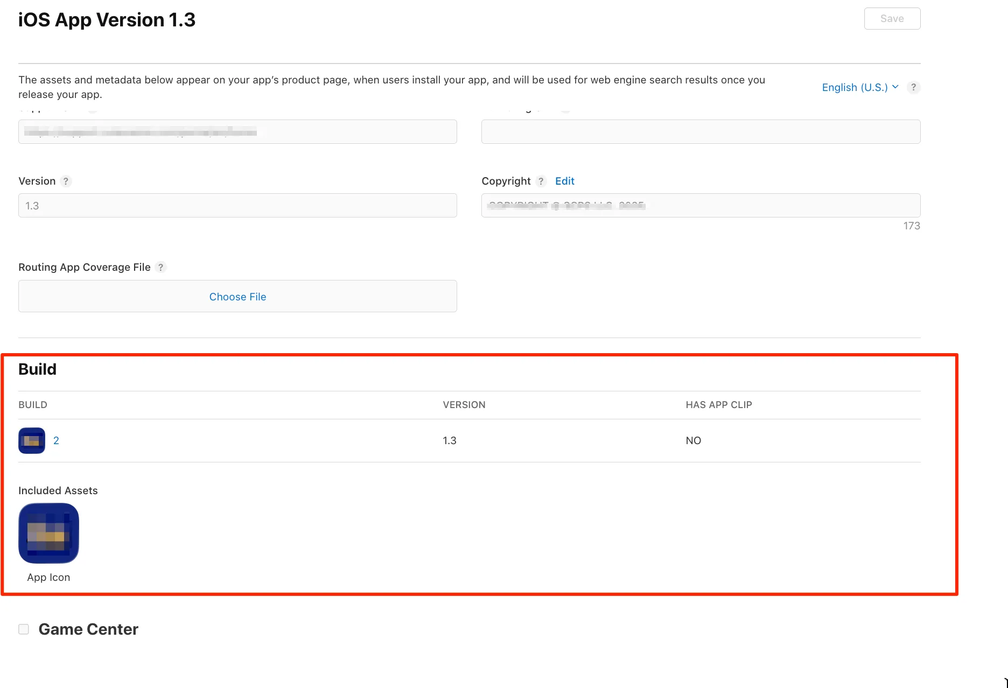Screen dimensions: 1008x688
Task: Click the help icon beside the language selector
Action: click(x=913, y=87)
